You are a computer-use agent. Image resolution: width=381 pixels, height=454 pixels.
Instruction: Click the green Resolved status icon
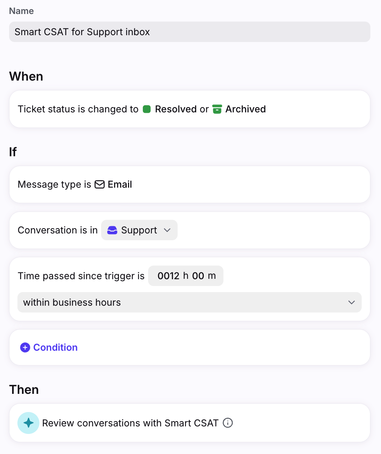(x=147, y=109)
